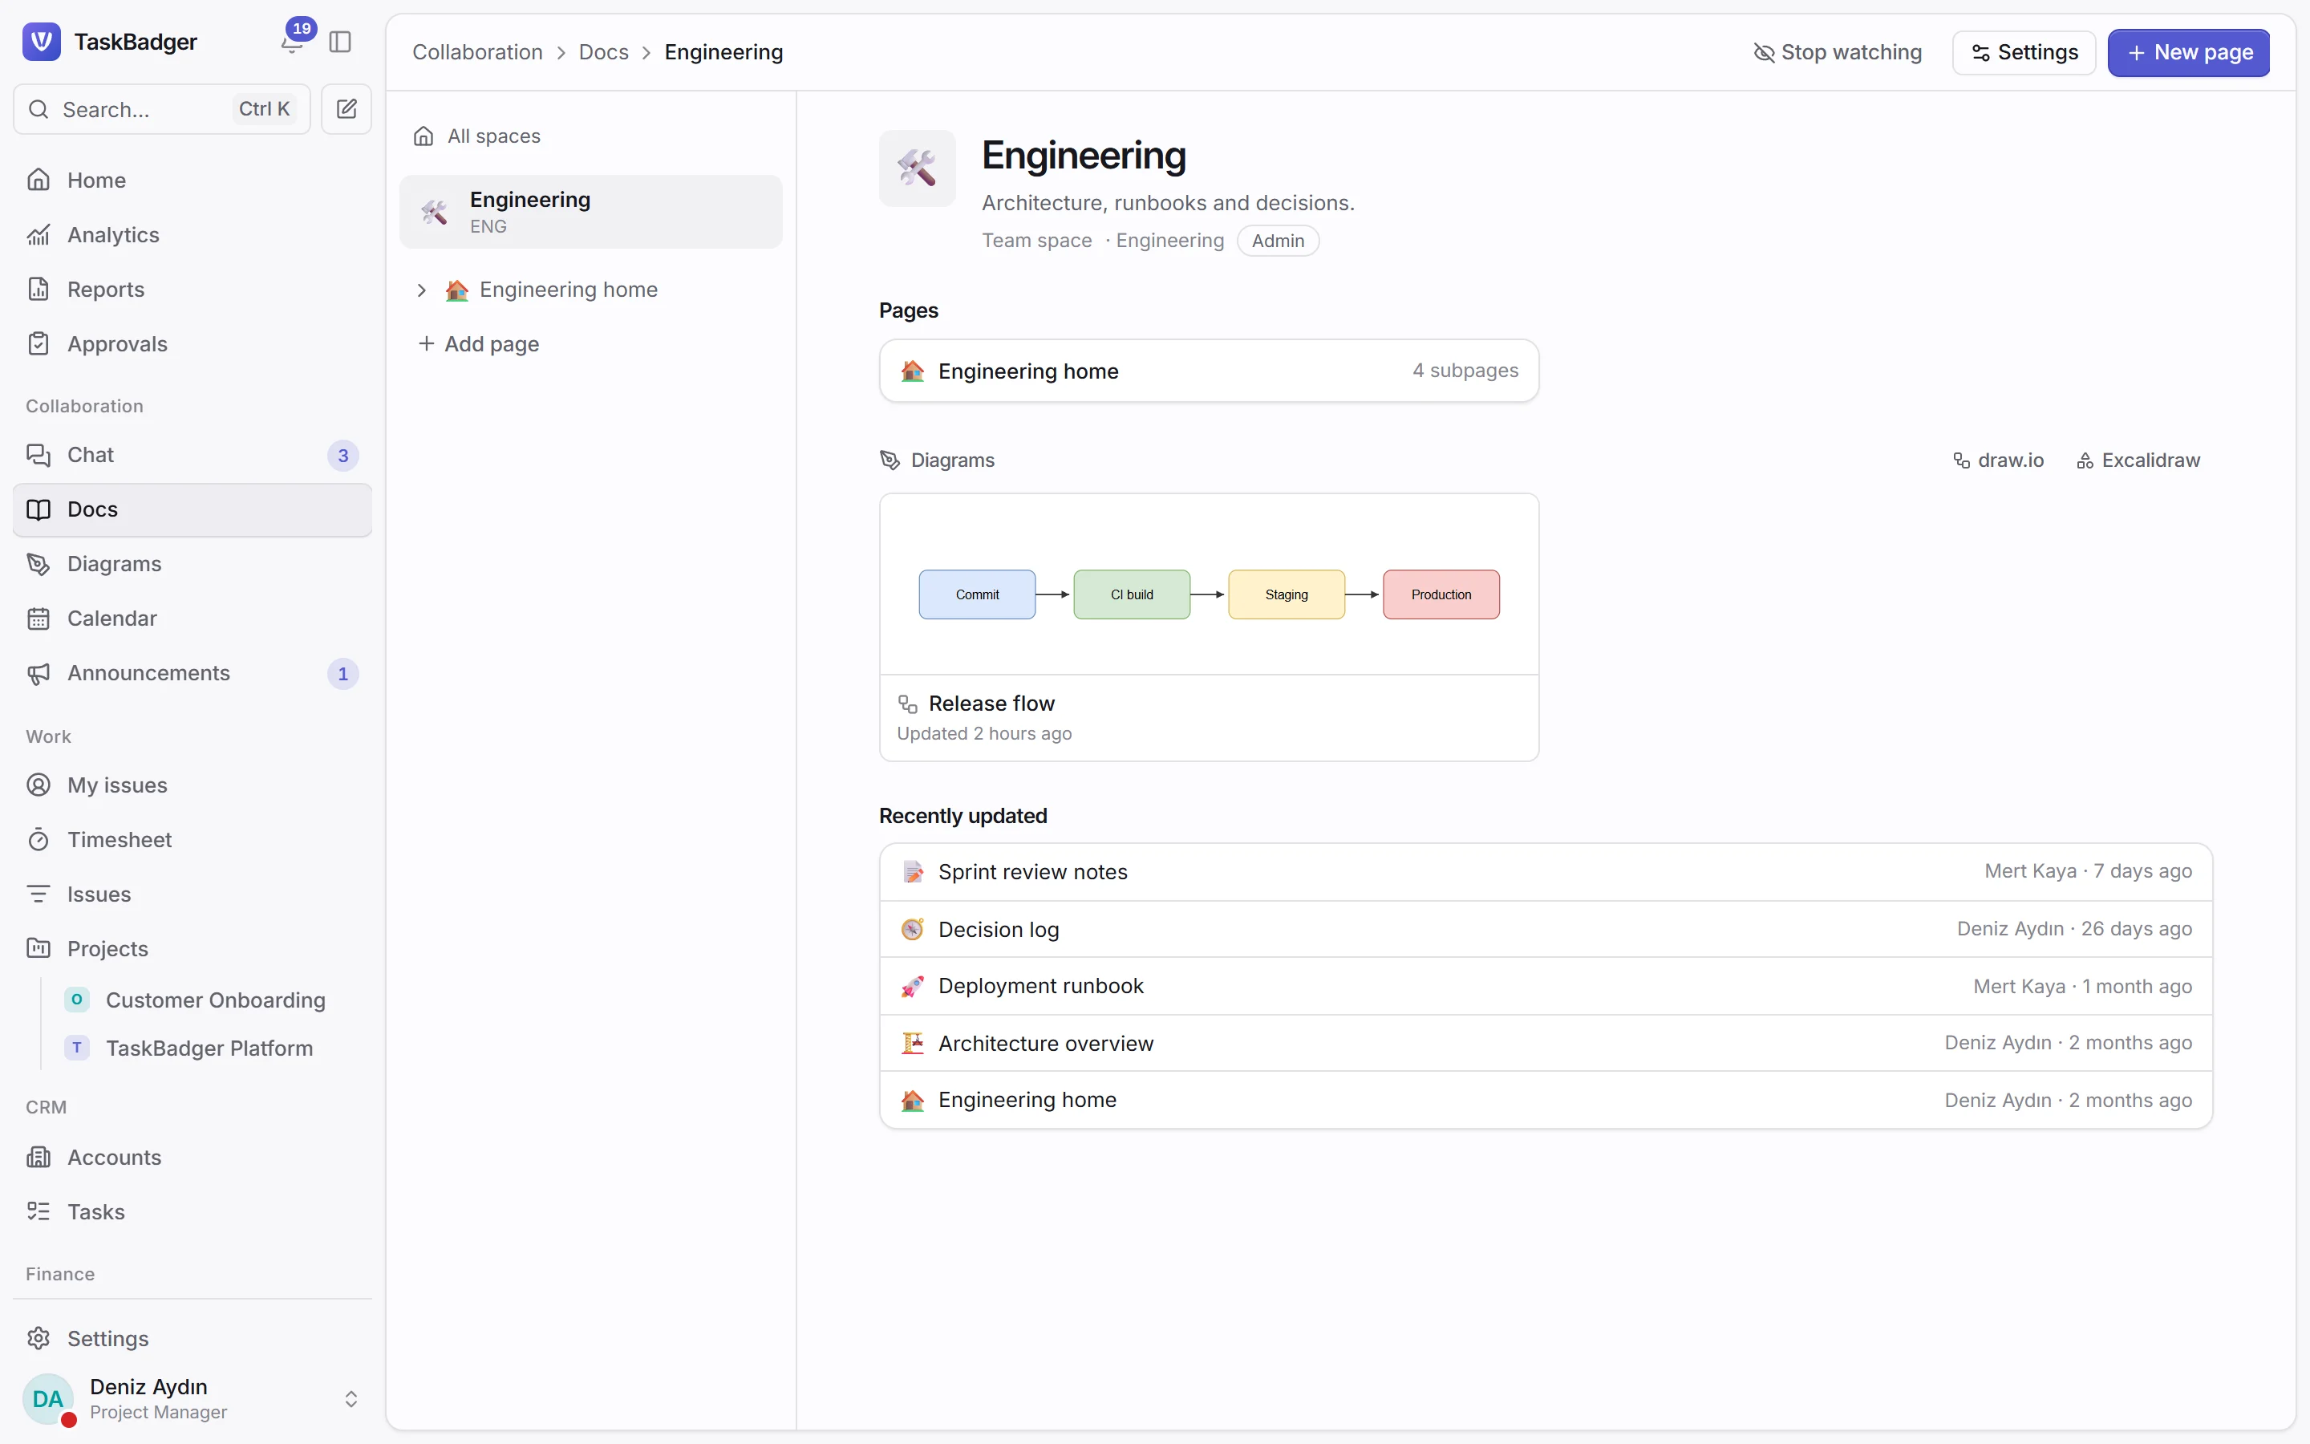The width and height of the screenshot is (2310, 1444).
Task: Open My issues
Action: (x=192, y=785)
